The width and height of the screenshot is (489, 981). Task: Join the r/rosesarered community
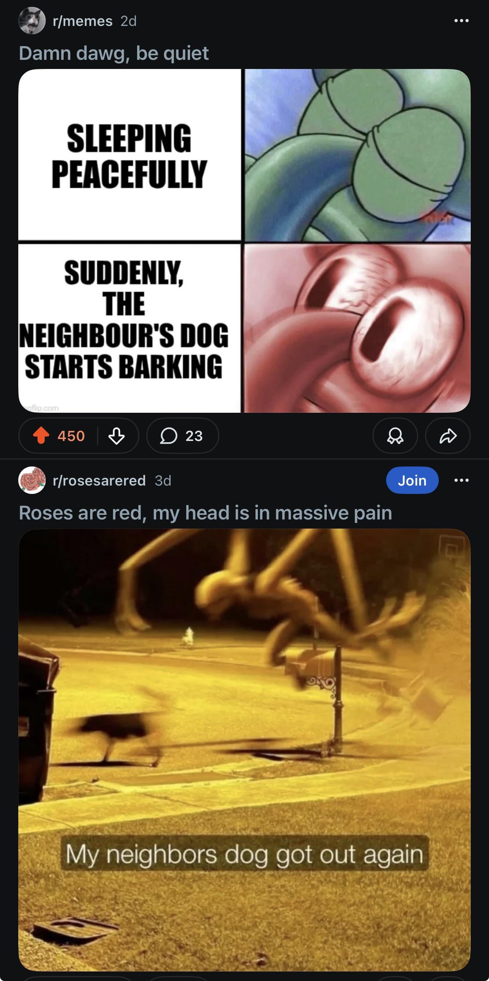point(412,480)
